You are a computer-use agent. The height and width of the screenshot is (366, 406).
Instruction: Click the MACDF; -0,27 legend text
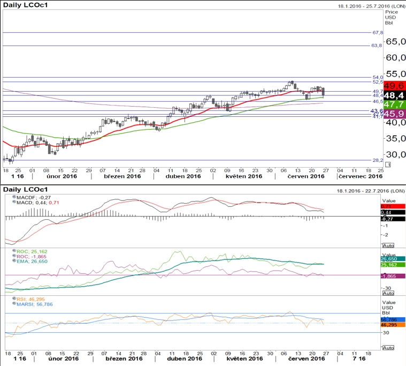coord(34,197)
